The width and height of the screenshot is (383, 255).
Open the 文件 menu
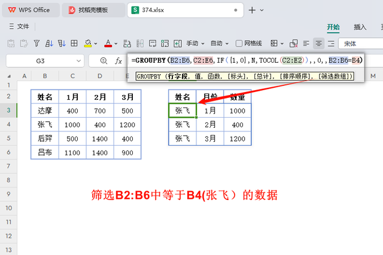coord(19,26)
